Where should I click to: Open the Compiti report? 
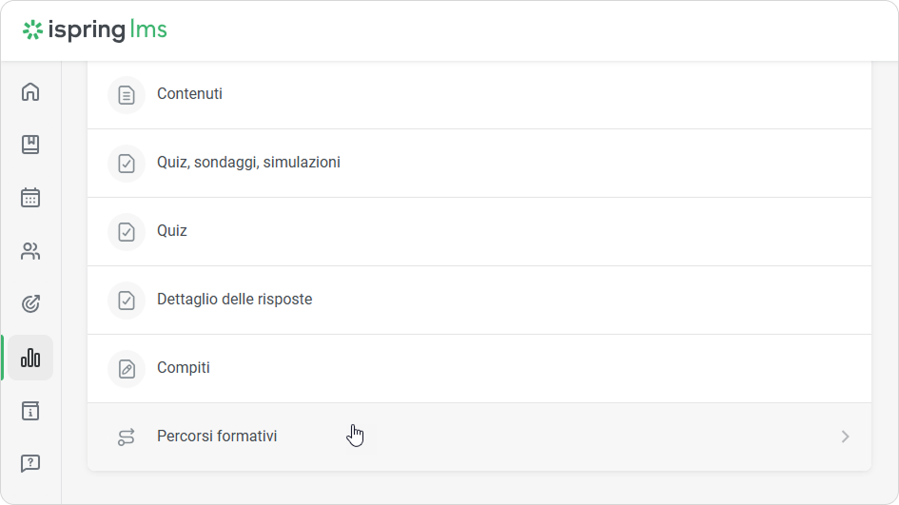tap(184, 368)
